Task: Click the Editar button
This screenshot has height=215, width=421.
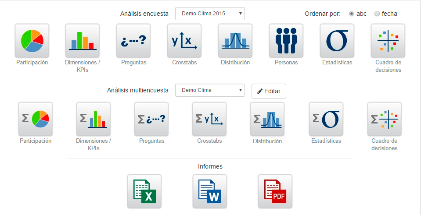Action: tap(269, 91)
